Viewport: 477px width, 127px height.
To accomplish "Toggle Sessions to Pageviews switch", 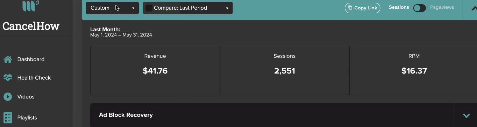I will 419,8.
